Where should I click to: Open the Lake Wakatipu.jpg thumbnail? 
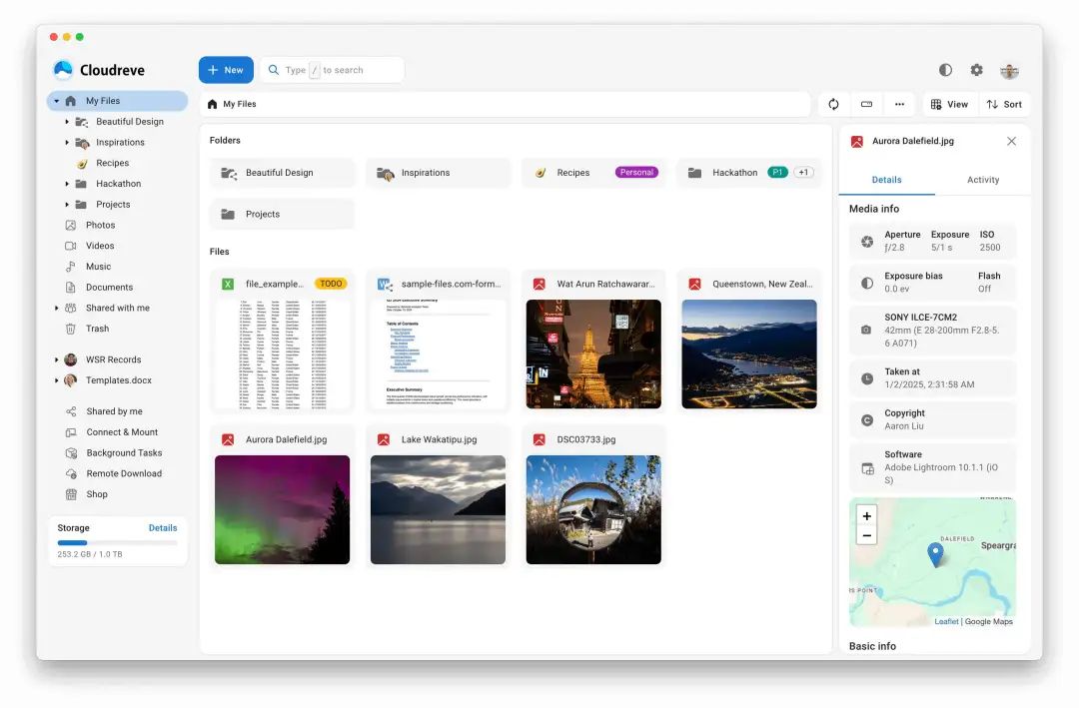438,510
